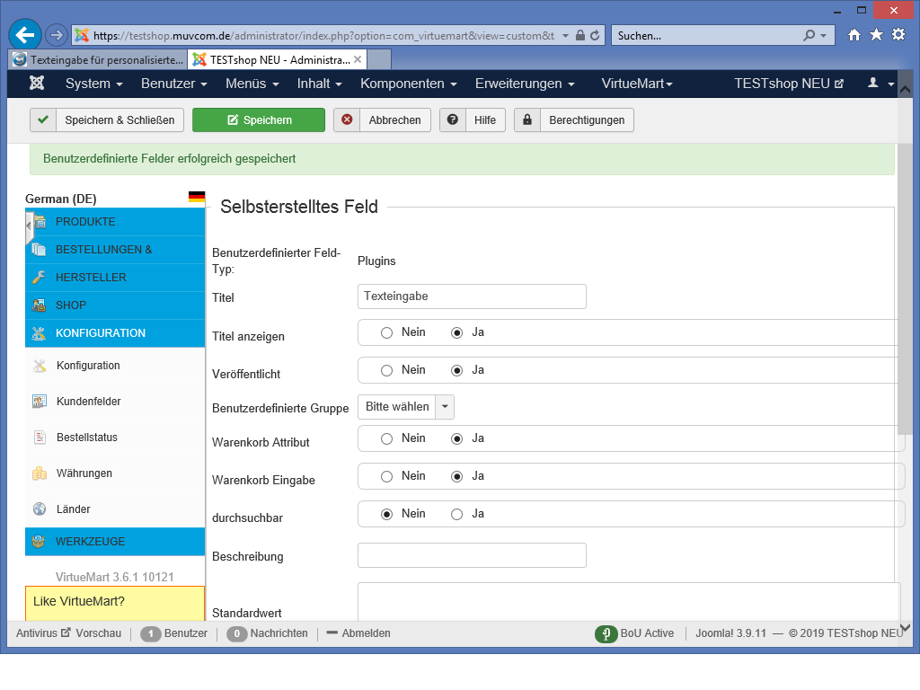Image resolution: width=920 pixels, height=690 pixels.
Task: Switch to the Texteingabe für personalisierte browser tab
Action: point(98,60)
